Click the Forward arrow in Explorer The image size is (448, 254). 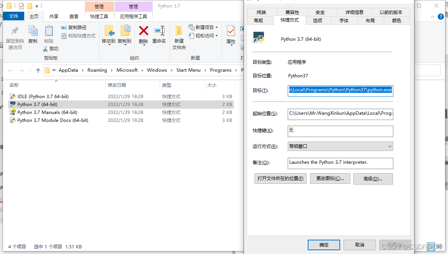[x=21, y=70]
